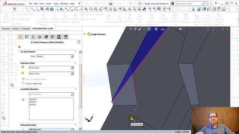Open the CAM feature tree tab
Screen dimensions: 239x134
(53, 37)
